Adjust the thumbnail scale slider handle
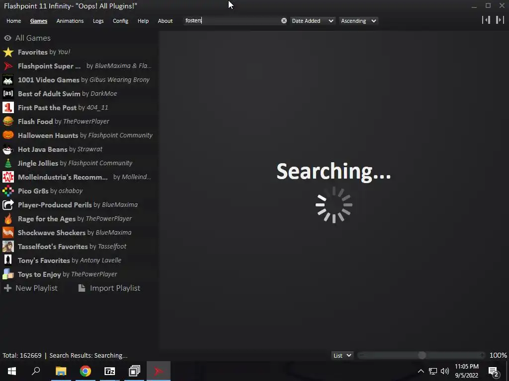Screen dimensions: 509x381 (x=422, y=355)
